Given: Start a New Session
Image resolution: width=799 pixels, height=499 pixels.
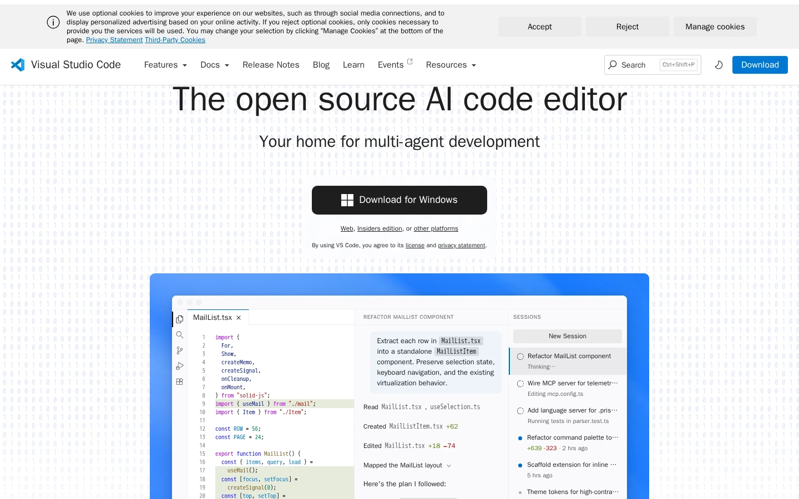Looking at the screenshot, I should click(x=568, y=336).
